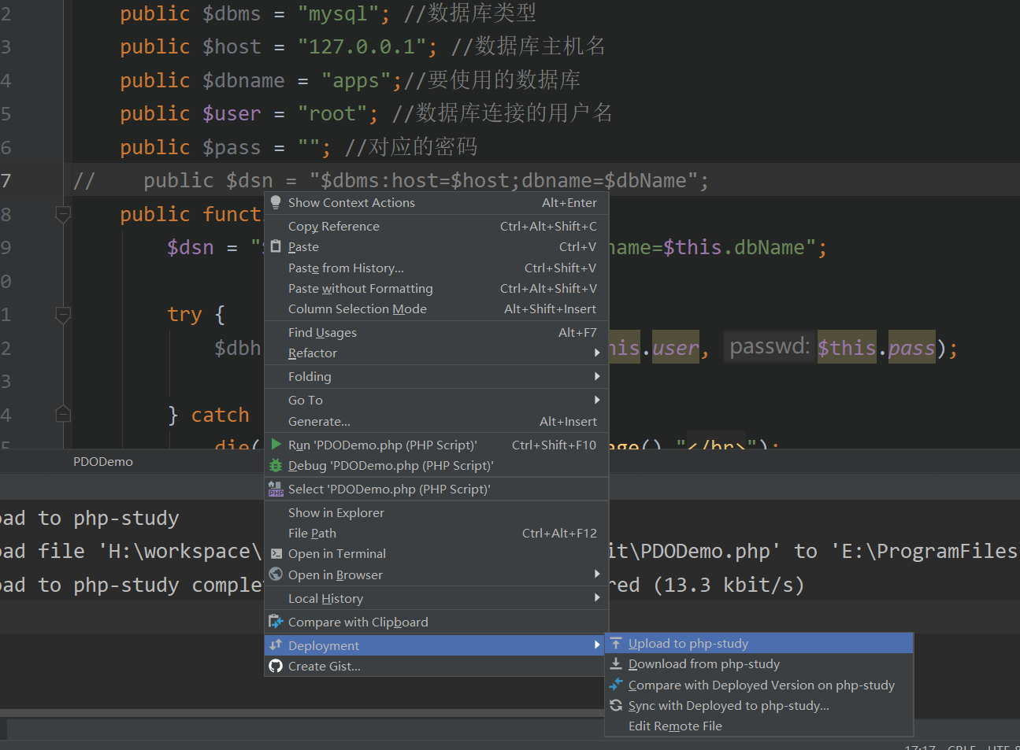Collapse the try block fold marker
The height and width of the screenshot is (750, 1020).
64,314
